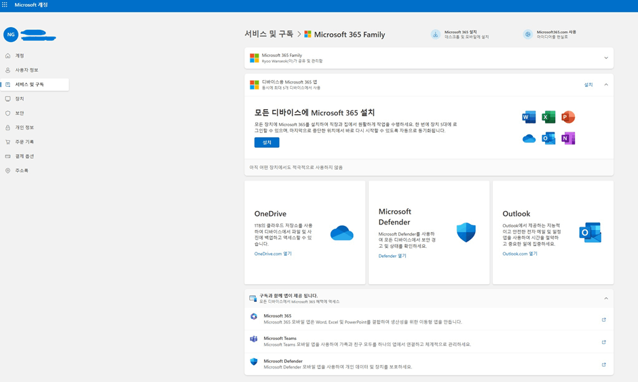Click the OneDrive card heading
This screenshot has height=382, width=638.
tap(270, 214)
